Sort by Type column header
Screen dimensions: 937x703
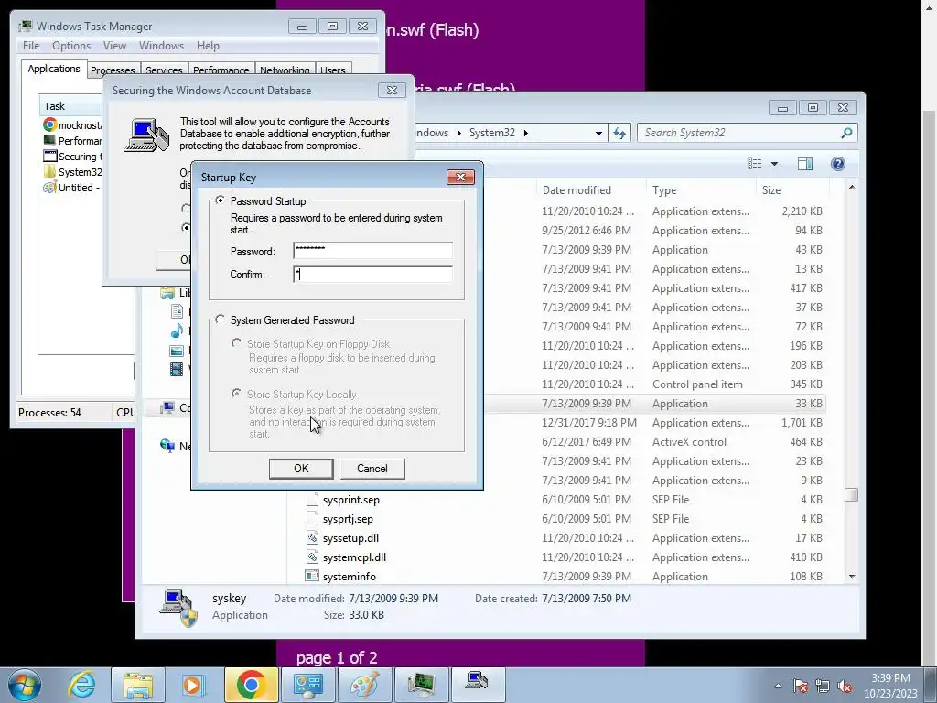(x=664, y=190)
